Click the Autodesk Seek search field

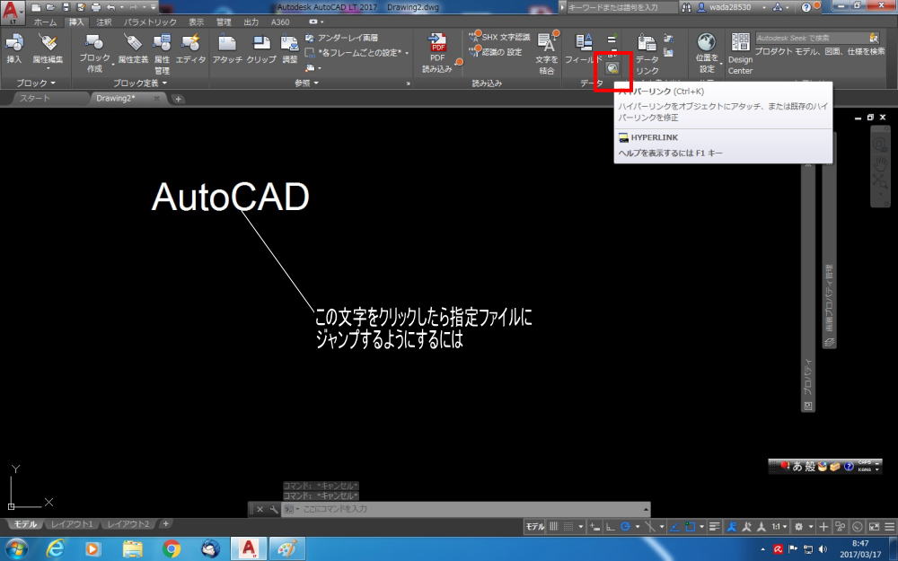coord(817,38)
